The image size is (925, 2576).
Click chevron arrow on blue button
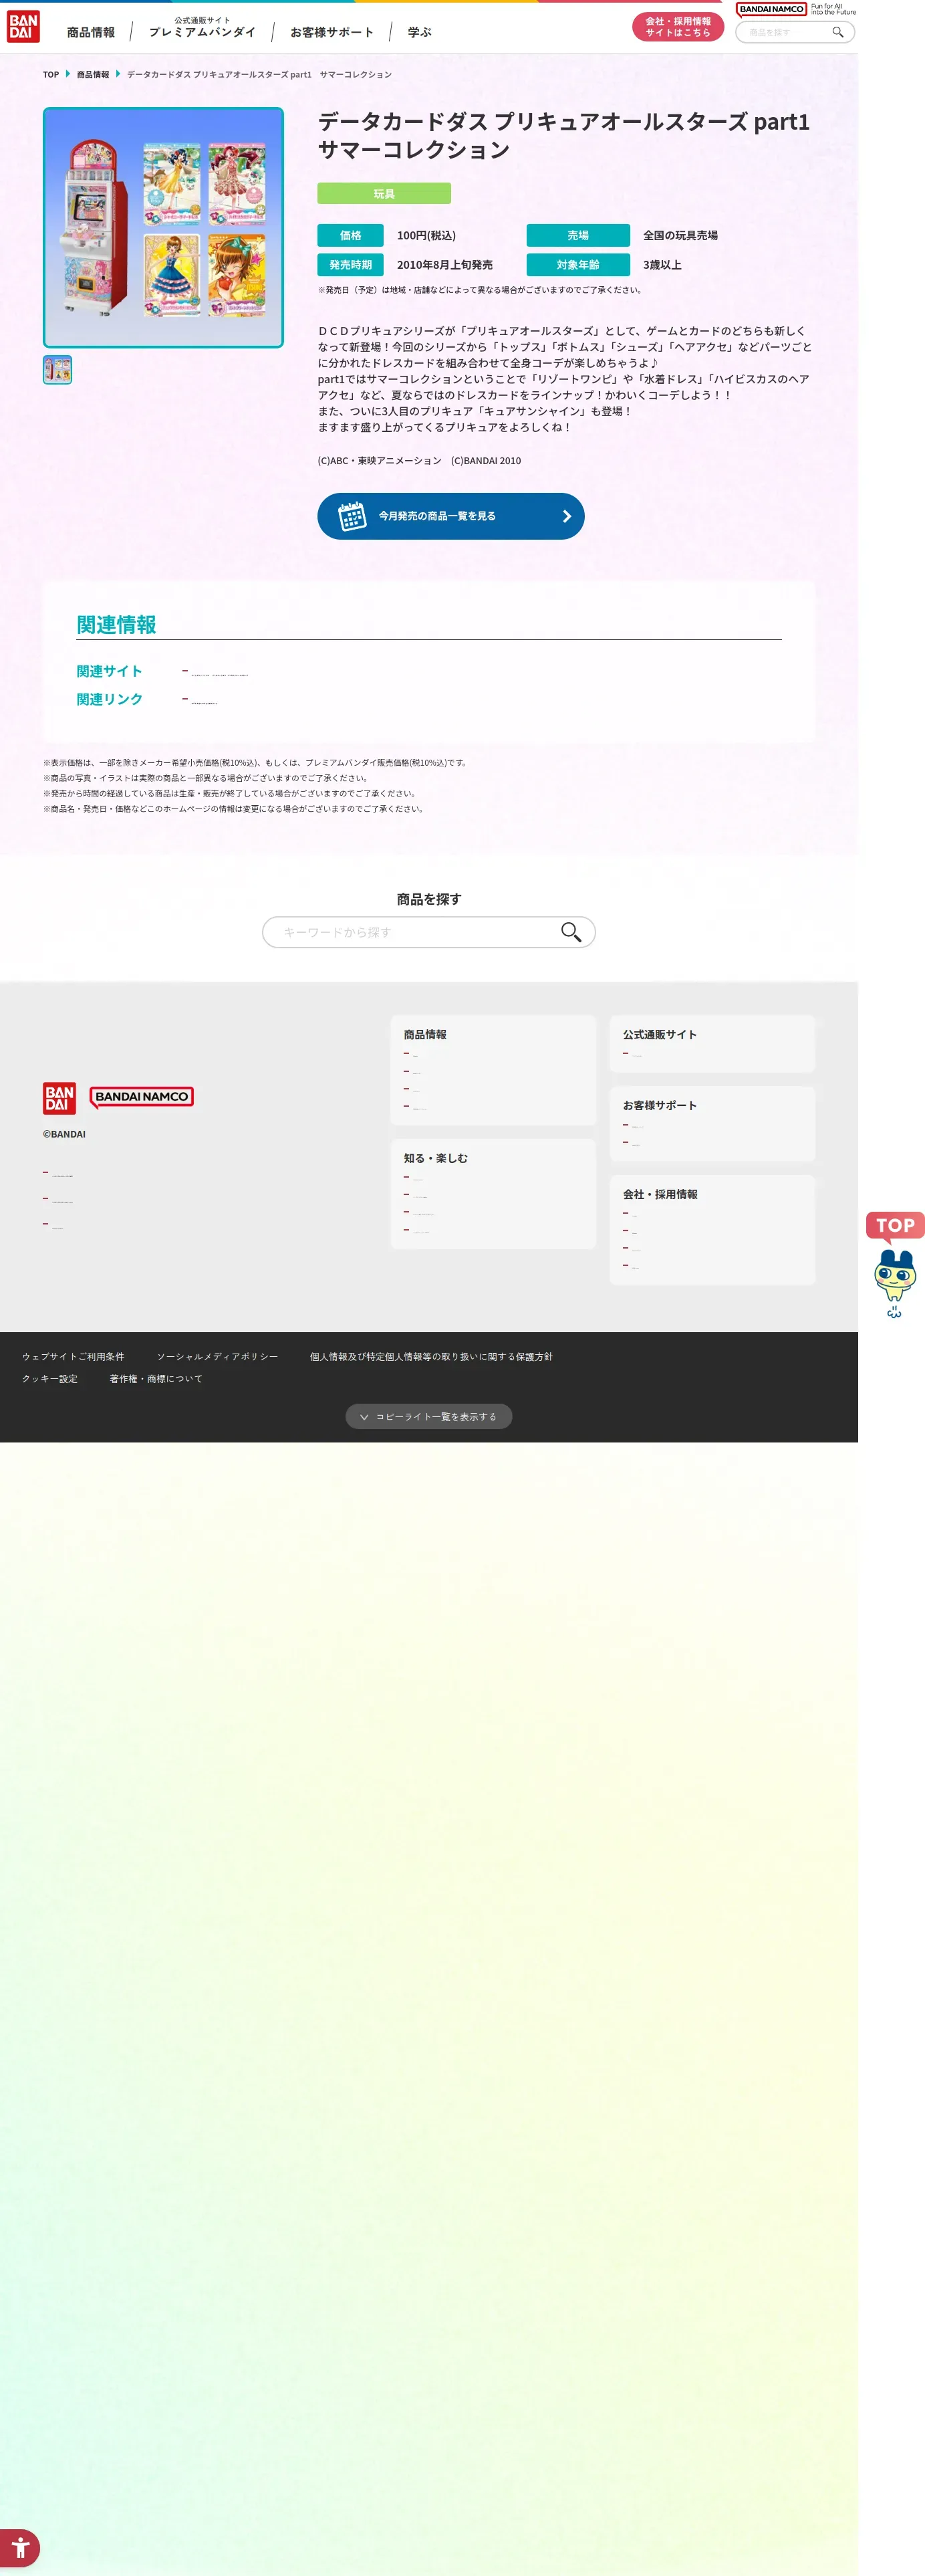(566, 516)
